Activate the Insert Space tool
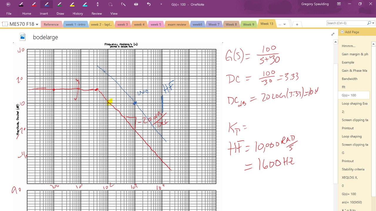Viewport: 376px width, 211px height. click(98, 4)
